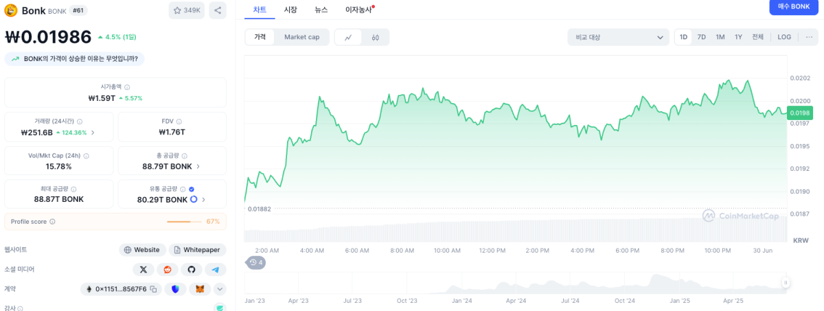Click info icon next to 거래량 (24시간)
The height and width of the screenshot is (311, 824).
pyautogui.click(x=80, y=121)
